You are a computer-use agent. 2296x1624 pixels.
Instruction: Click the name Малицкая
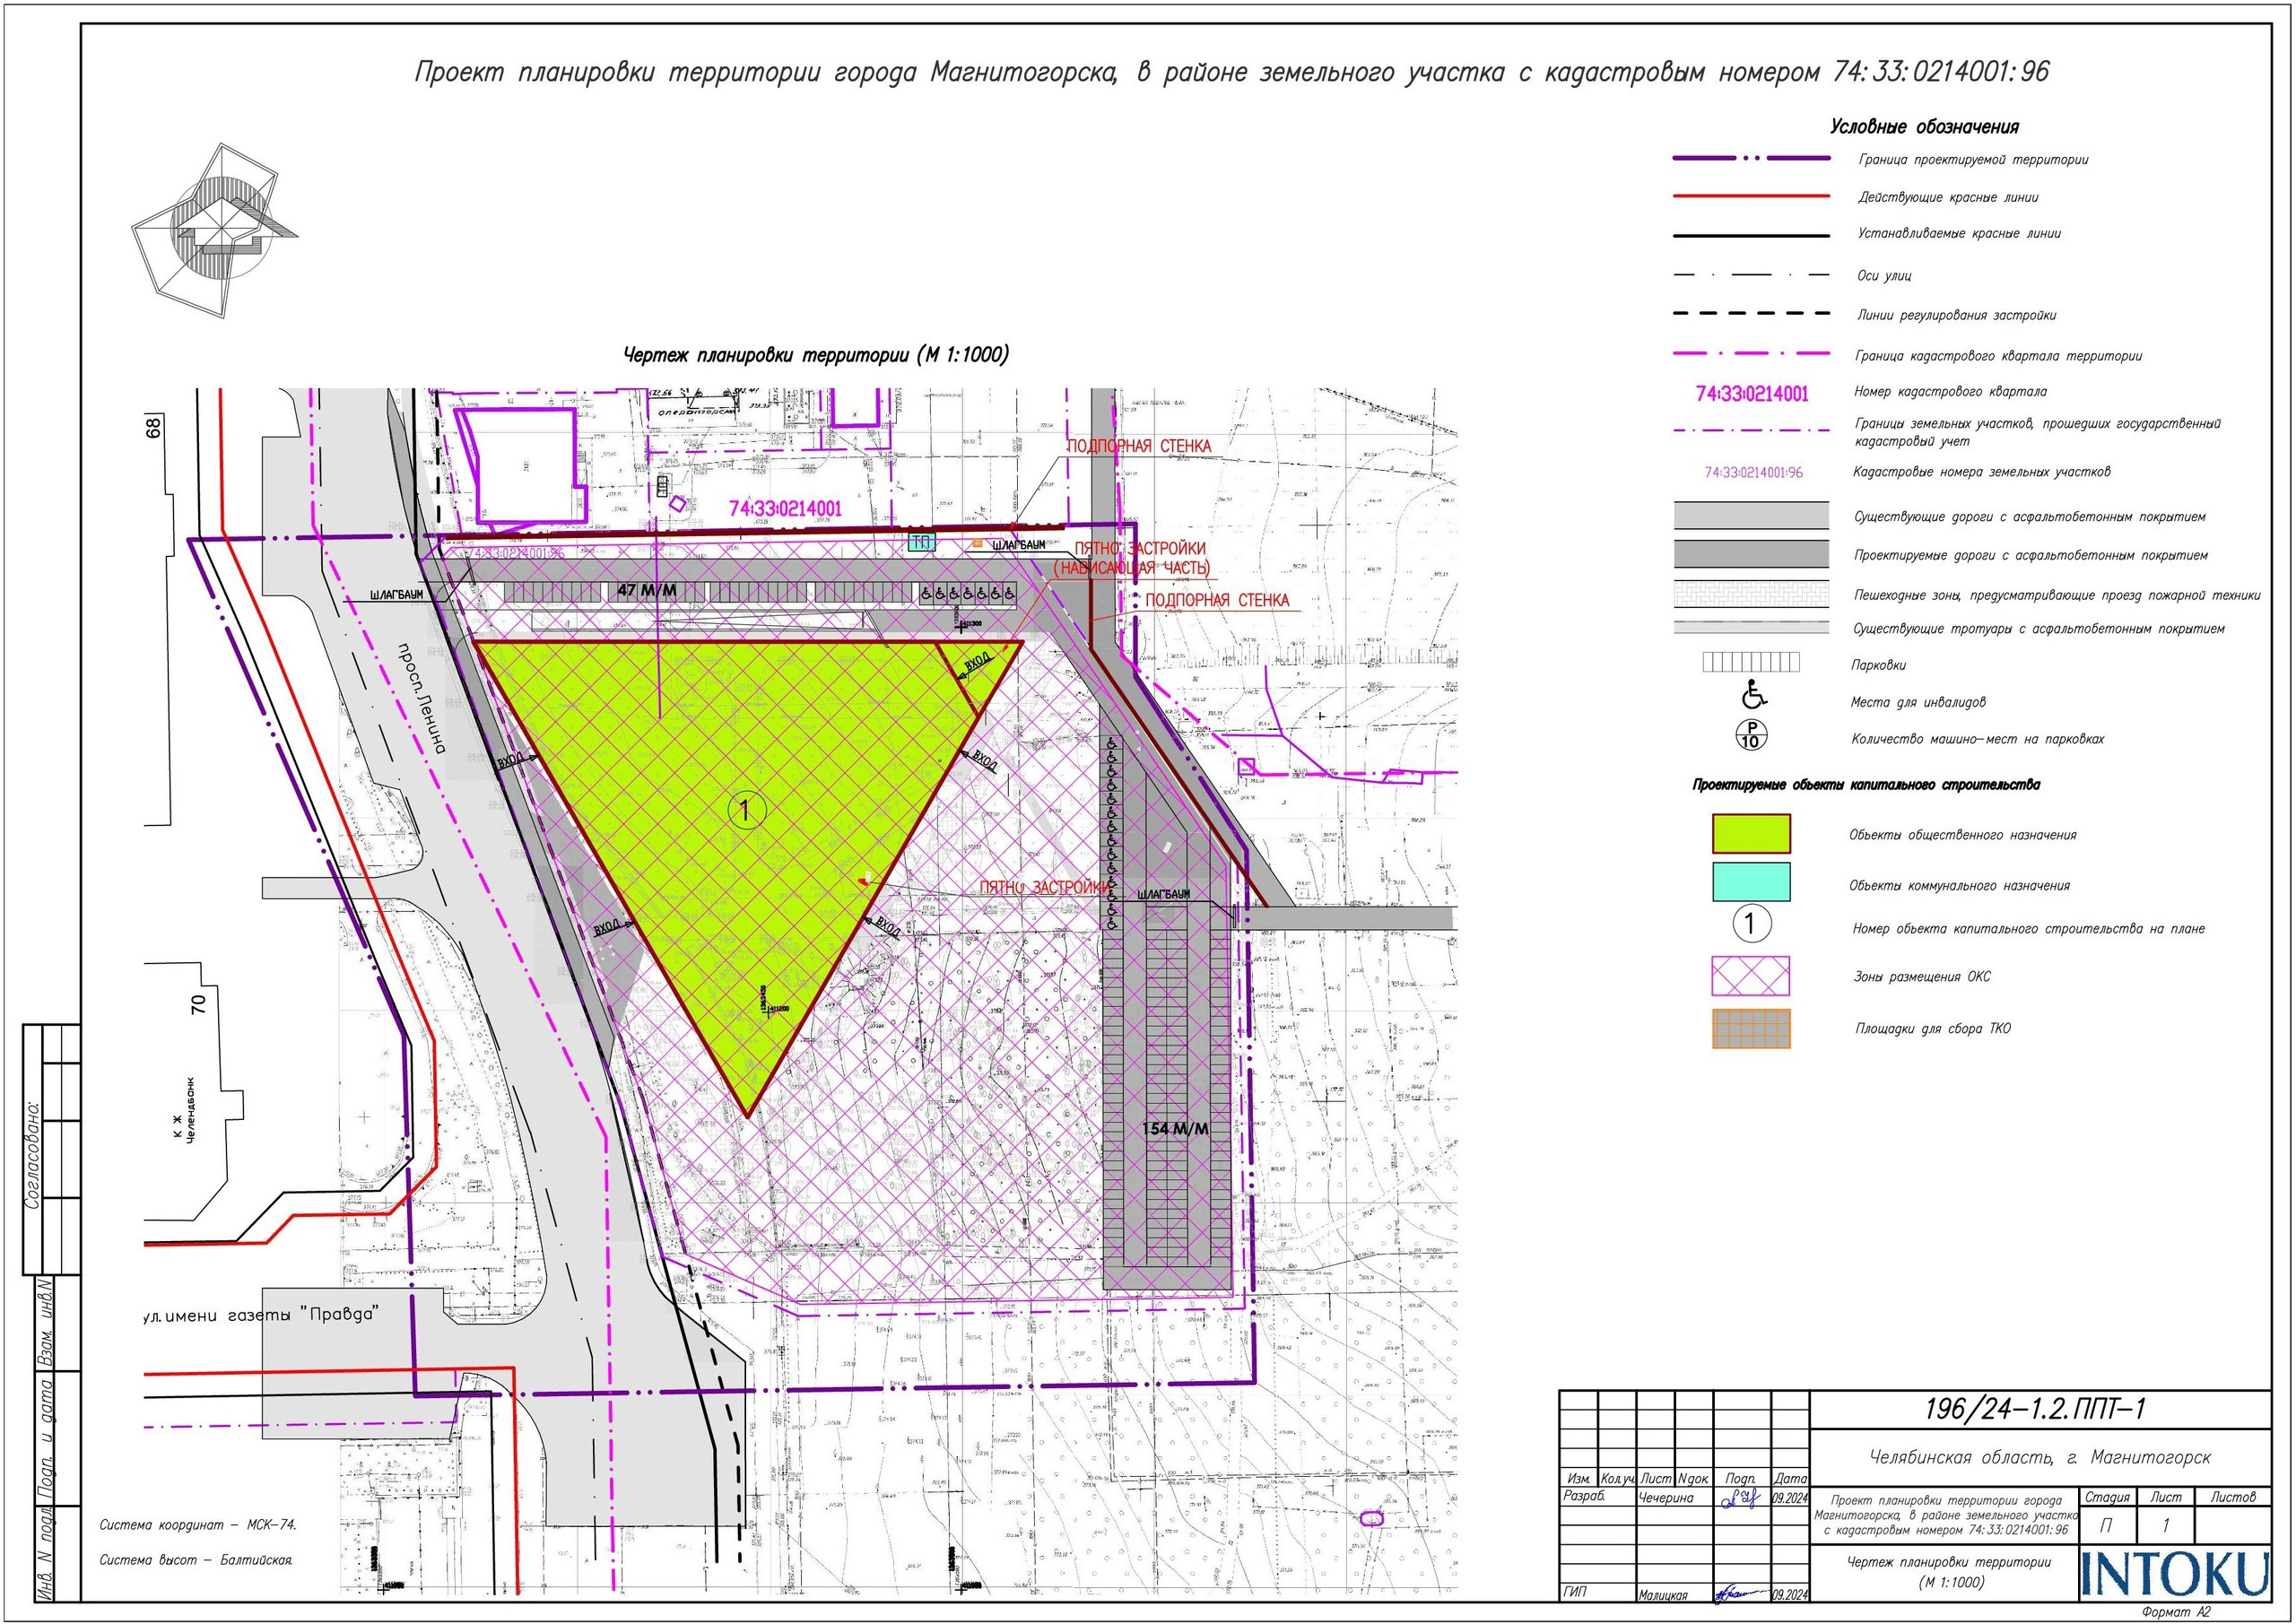tap(1664, 1595)
